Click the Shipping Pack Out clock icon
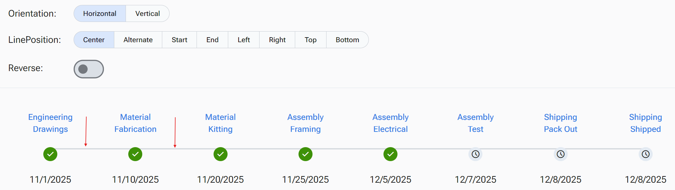The width and height of the screenshot is (675, 190). (561, 154)
